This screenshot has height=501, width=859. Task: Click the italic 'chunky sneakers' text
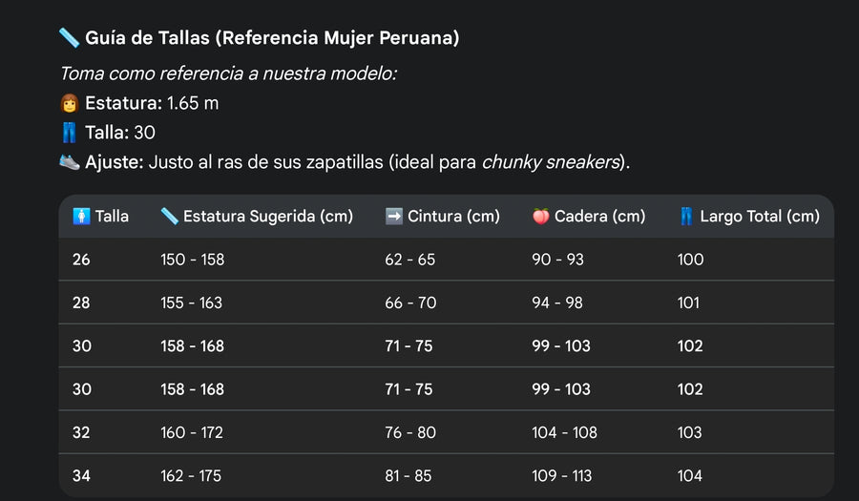coord(551,162)
